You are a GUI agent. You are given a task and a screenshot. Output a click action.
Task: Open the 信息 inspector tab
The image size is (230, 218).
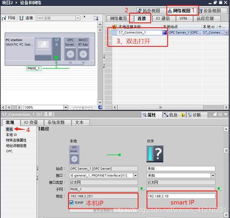pyautogui.click(x=174, y=115)
